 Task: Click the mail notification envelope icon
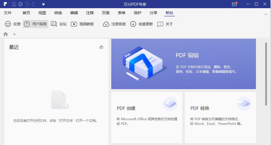click(234, 4)
